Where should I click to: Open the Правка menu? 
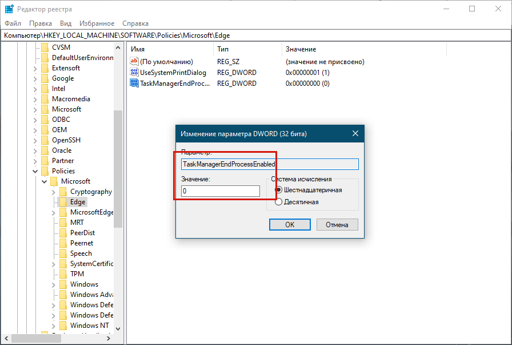coord(41,23)
